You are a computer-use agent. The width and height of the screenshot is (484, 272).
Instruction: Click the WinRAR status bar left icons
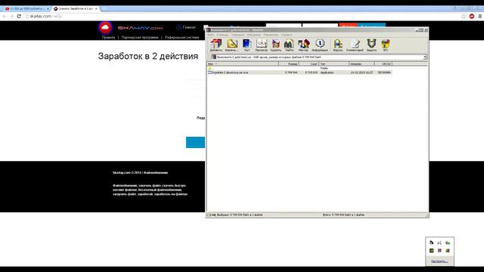[x=212, y=215]
